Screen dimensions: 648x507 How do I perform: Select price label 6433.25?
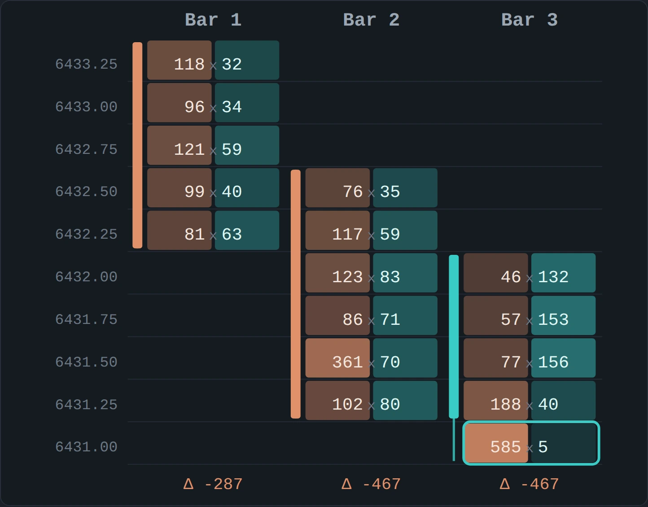click(86, 64)
